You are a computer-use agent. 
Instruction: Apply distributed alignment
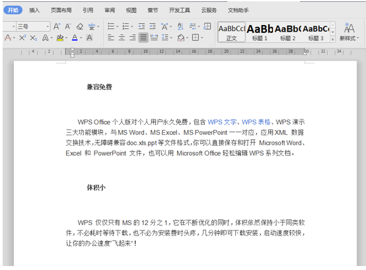(155, 38)
